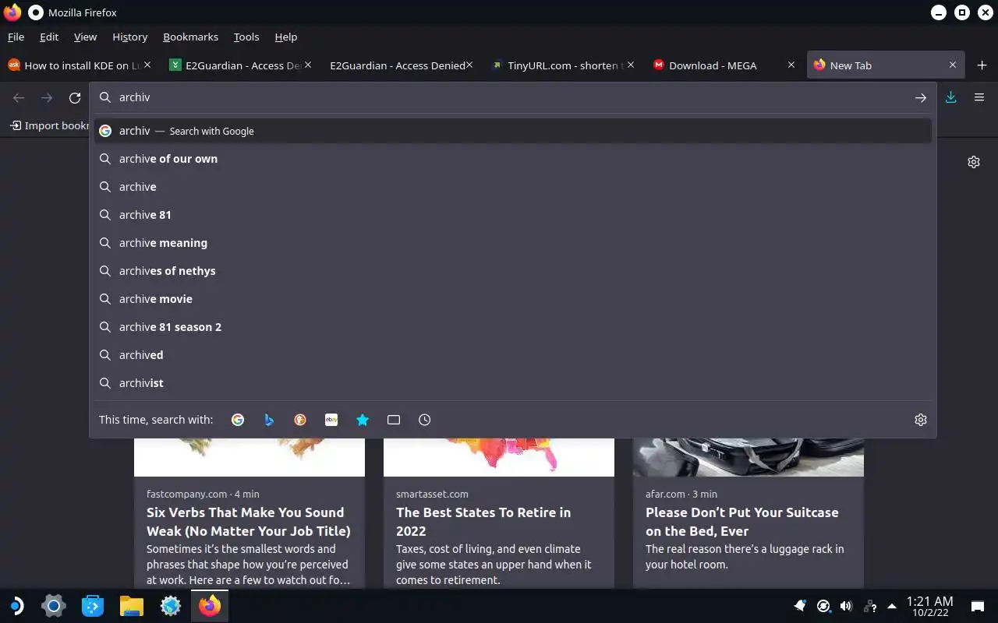This screenshot has height=623, width=998.
Task: Select suggestion 'archives of nethys'
Action: (513, 271)
